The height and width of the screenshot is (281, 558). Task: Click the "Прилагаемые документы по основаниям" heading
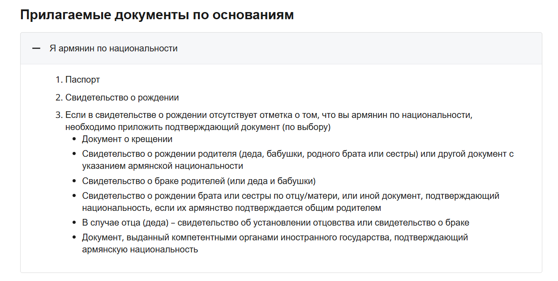point(157,15)
